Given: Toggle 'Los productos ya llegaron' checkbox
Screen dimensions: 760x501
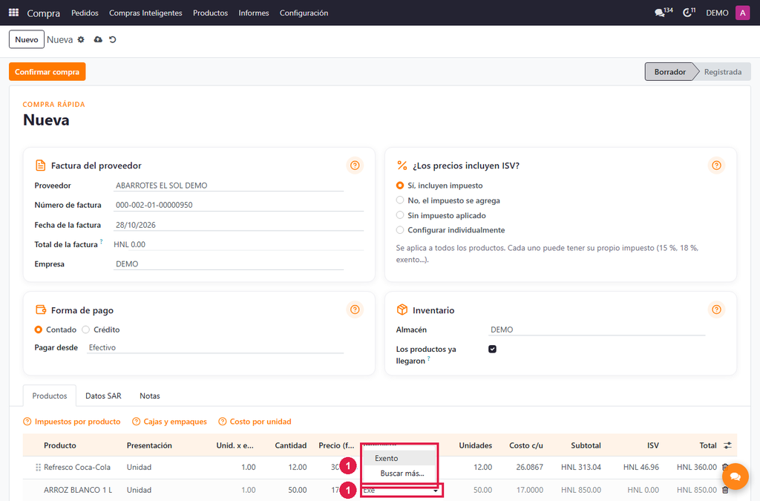Looking at the screenshot, I should (x=493, y=349).
